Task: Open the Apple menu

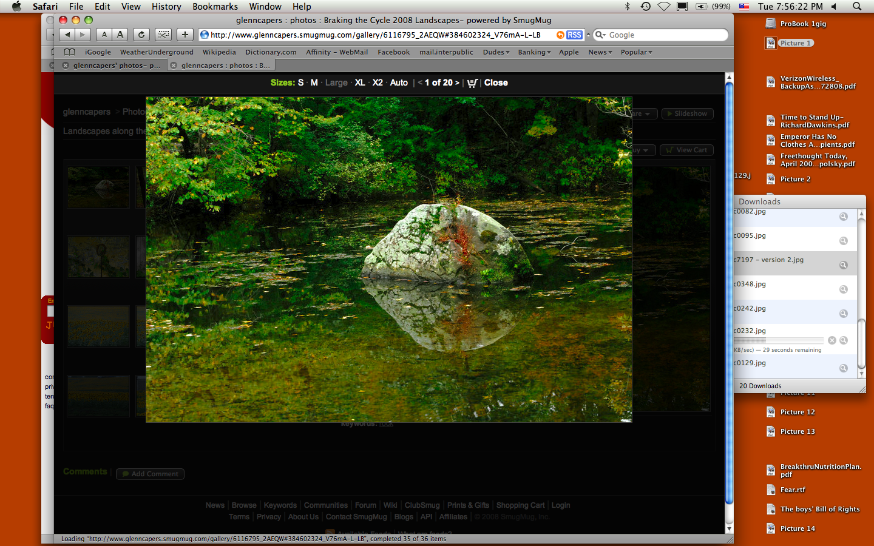Action: point(16,6)
